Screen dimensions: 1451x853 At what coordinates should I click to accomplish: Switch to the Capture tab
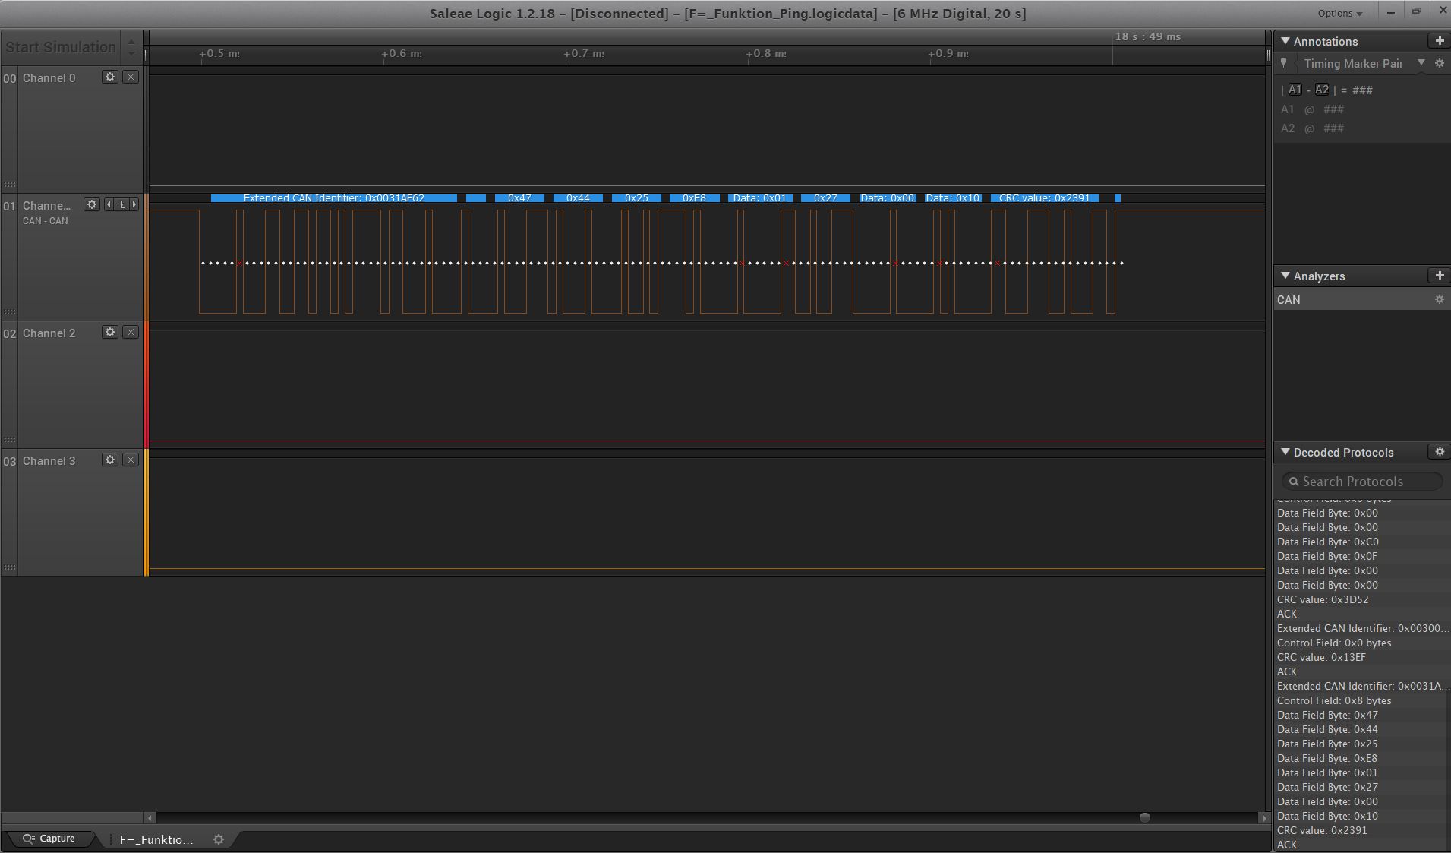pyautogui.click(x=49, y=839)
